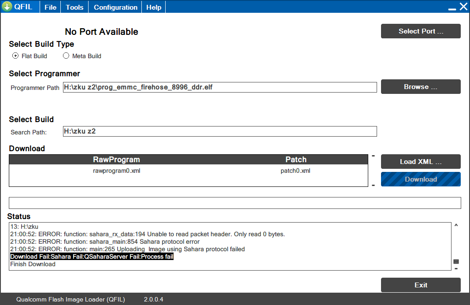Start the Download button
Viewport: 470px width, 305px height.
pos(421,179)
